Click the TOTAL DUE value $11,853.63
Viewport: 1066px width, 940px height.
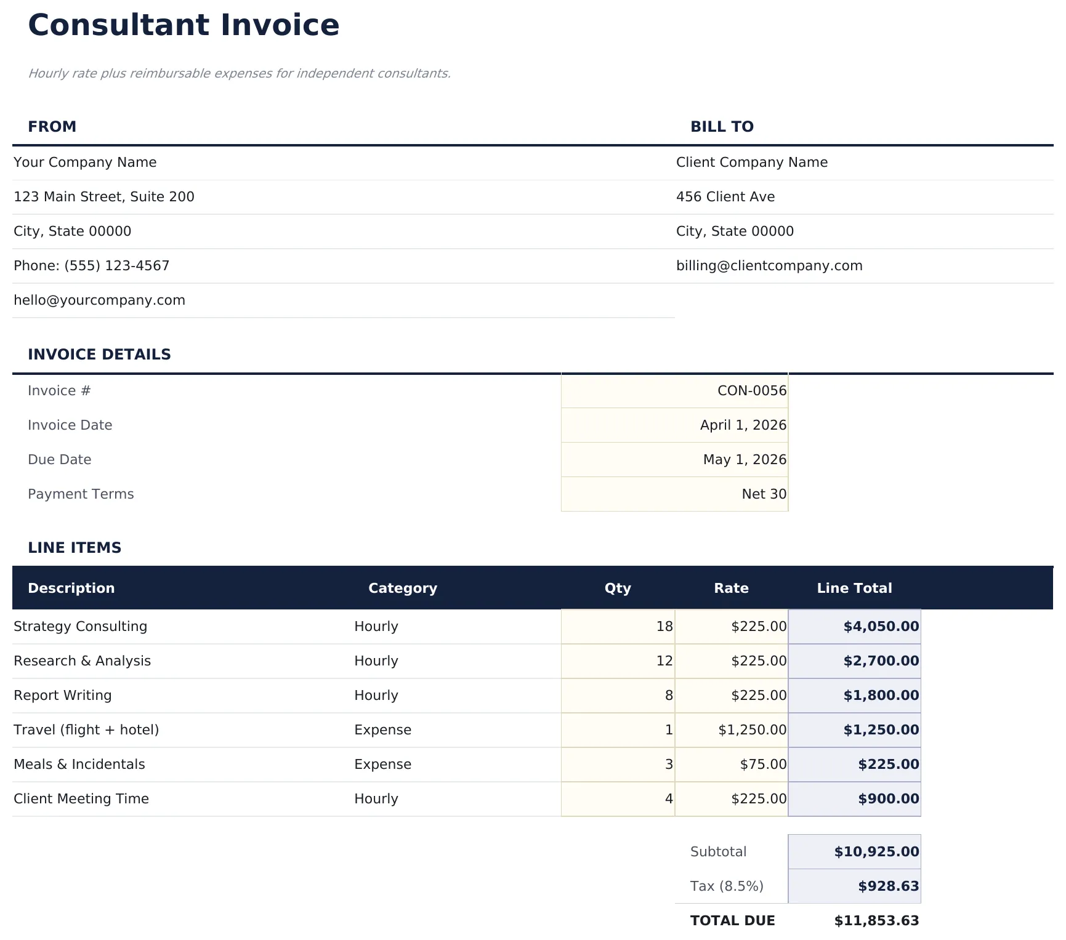pyautogui.click(x=875, y=920)
